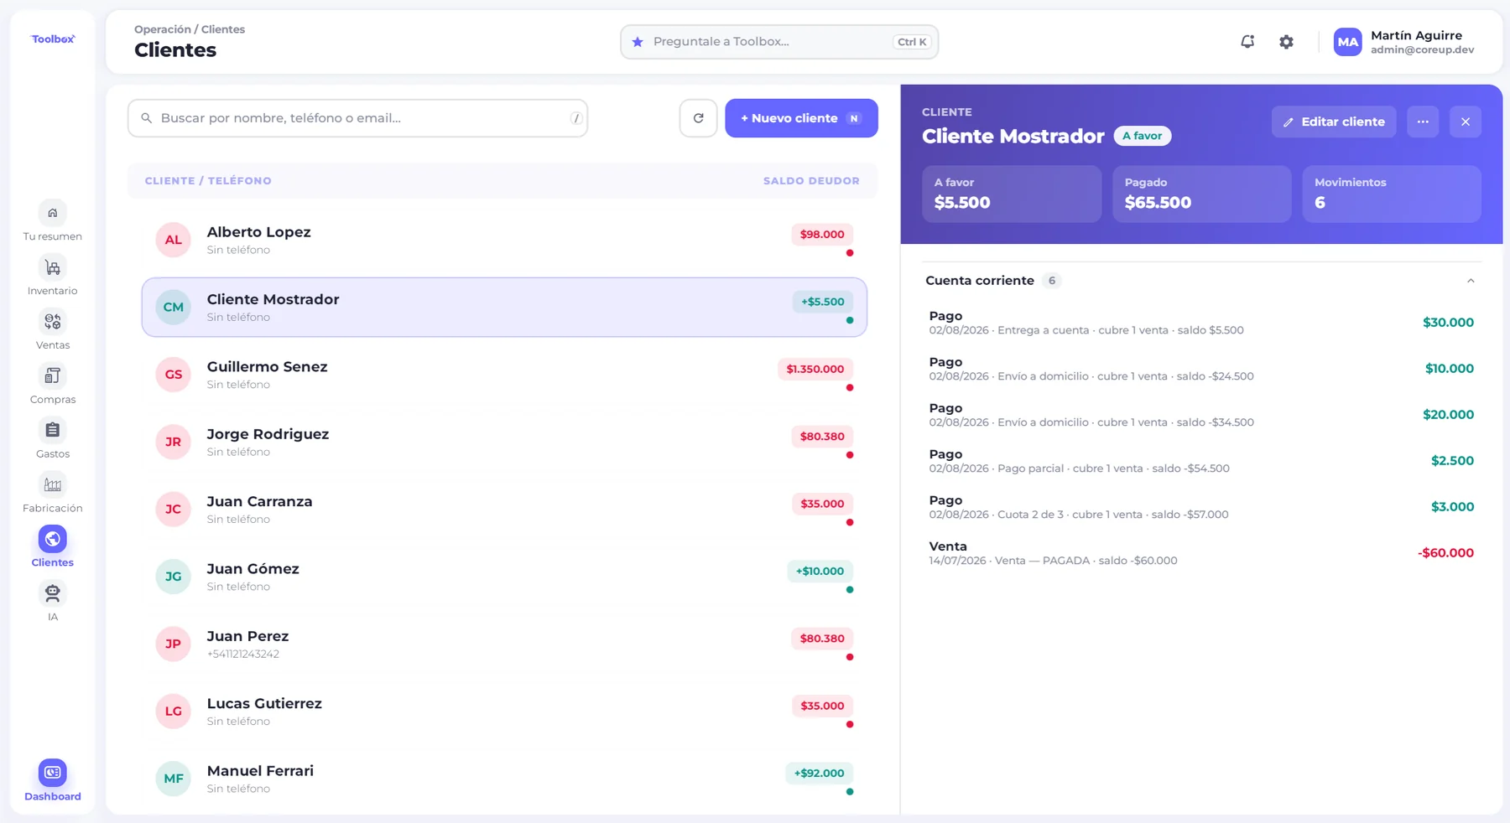Select the Clientes sidebar icon
The width and height of the screenshot is (1510, 823).
[x=52, y=539]
